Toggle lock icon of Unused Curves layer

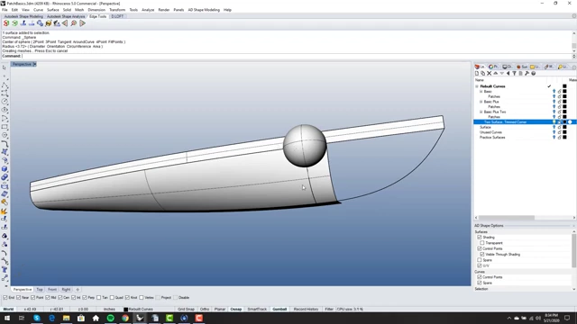559,132
